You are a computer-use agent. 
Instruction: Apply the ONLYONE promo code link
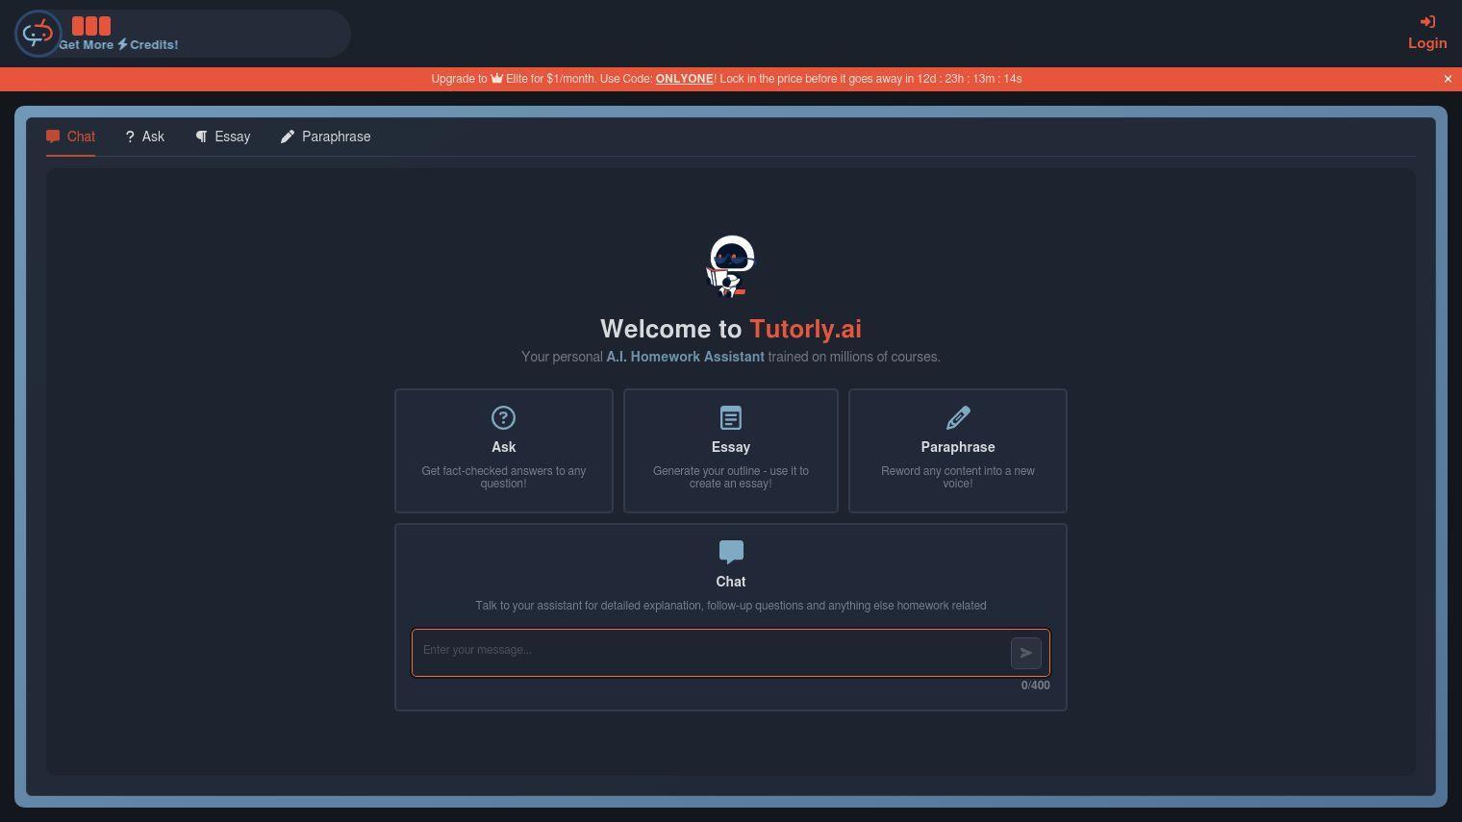[684, 79]
